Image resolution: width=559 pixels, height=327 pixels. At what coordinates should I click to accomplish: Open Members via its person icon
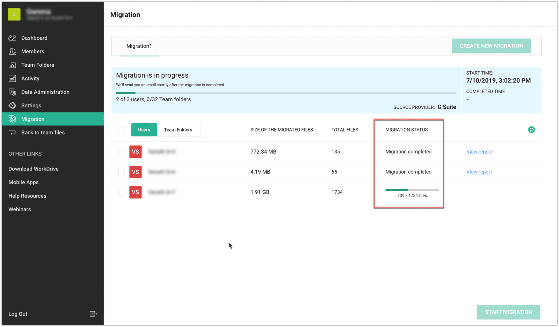(x=13, y=51)
